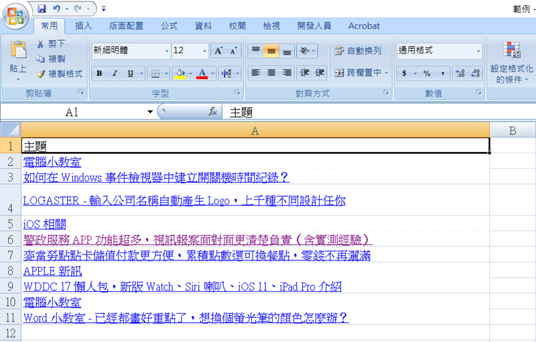536x342 pixels.
Task: Apply accounting number format $
Action: click(405, 74)
